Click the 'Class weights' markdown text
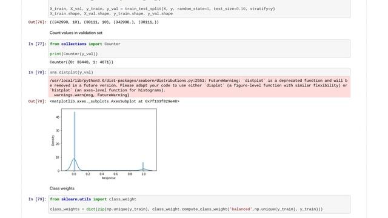This screenshot has height=218, width=388. 62,188
